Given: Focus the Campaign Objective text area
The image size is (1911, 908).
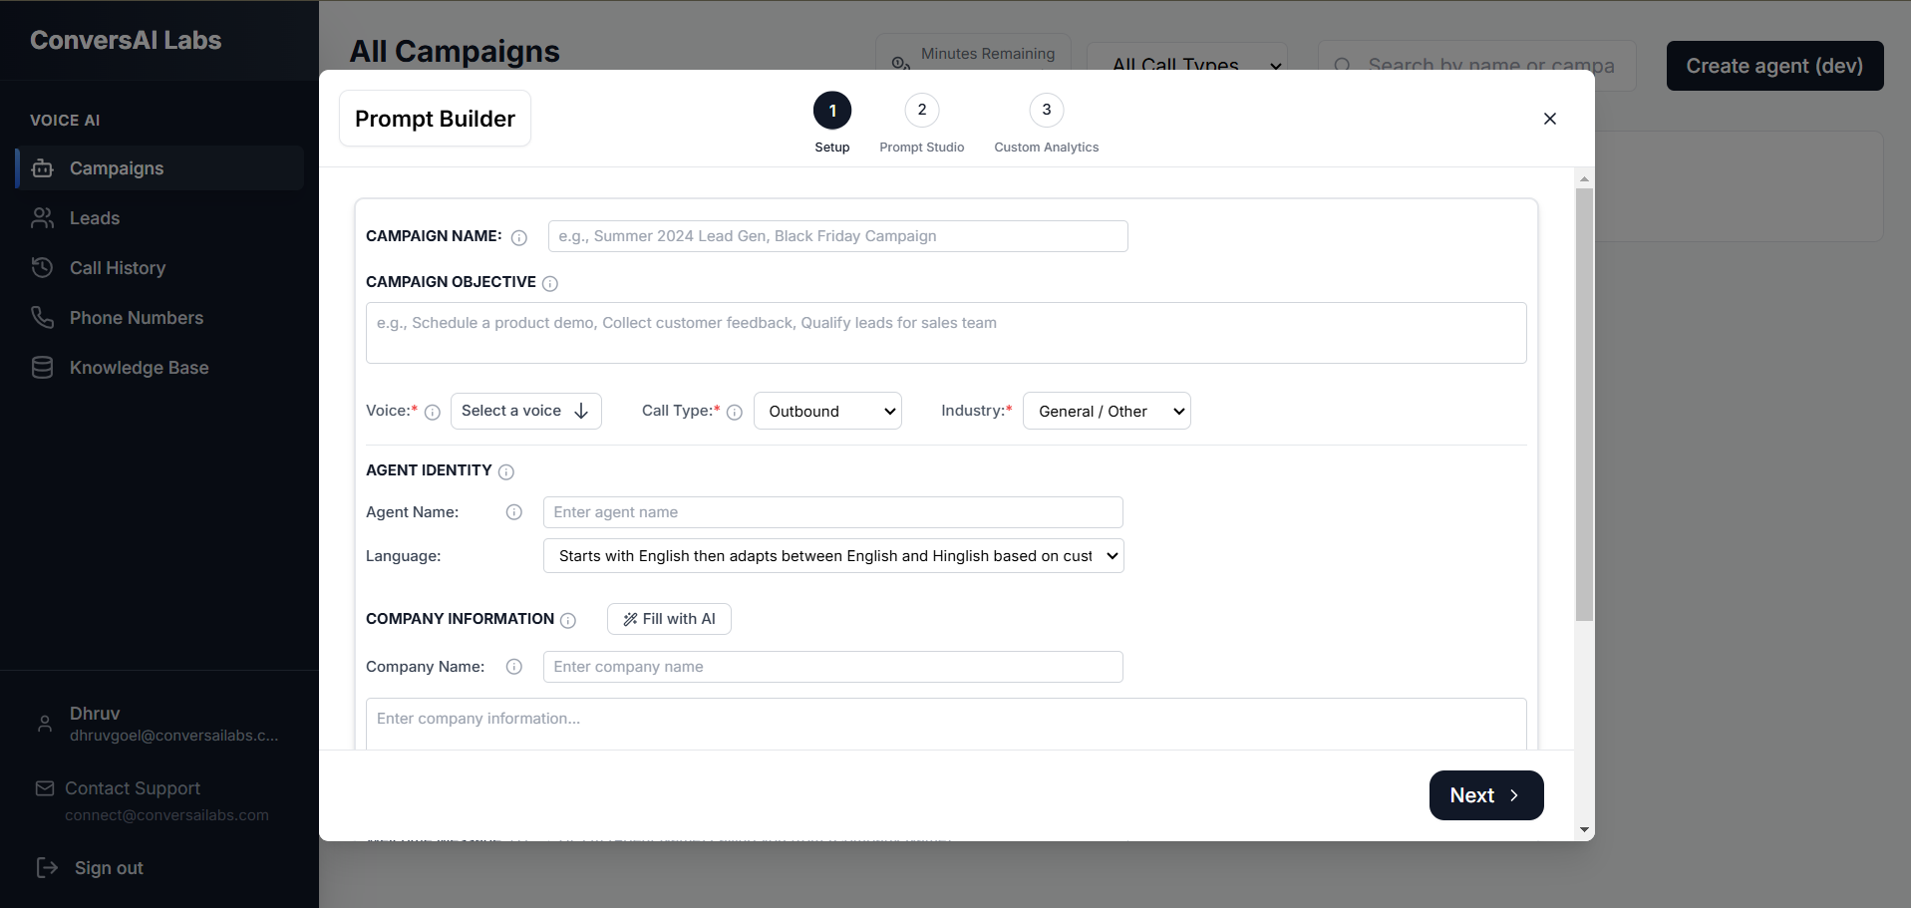Looking at the screenshot, I should (946, 333).
